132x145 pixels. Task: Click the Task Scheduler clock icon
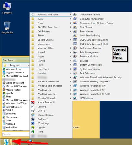coord(75,73)
